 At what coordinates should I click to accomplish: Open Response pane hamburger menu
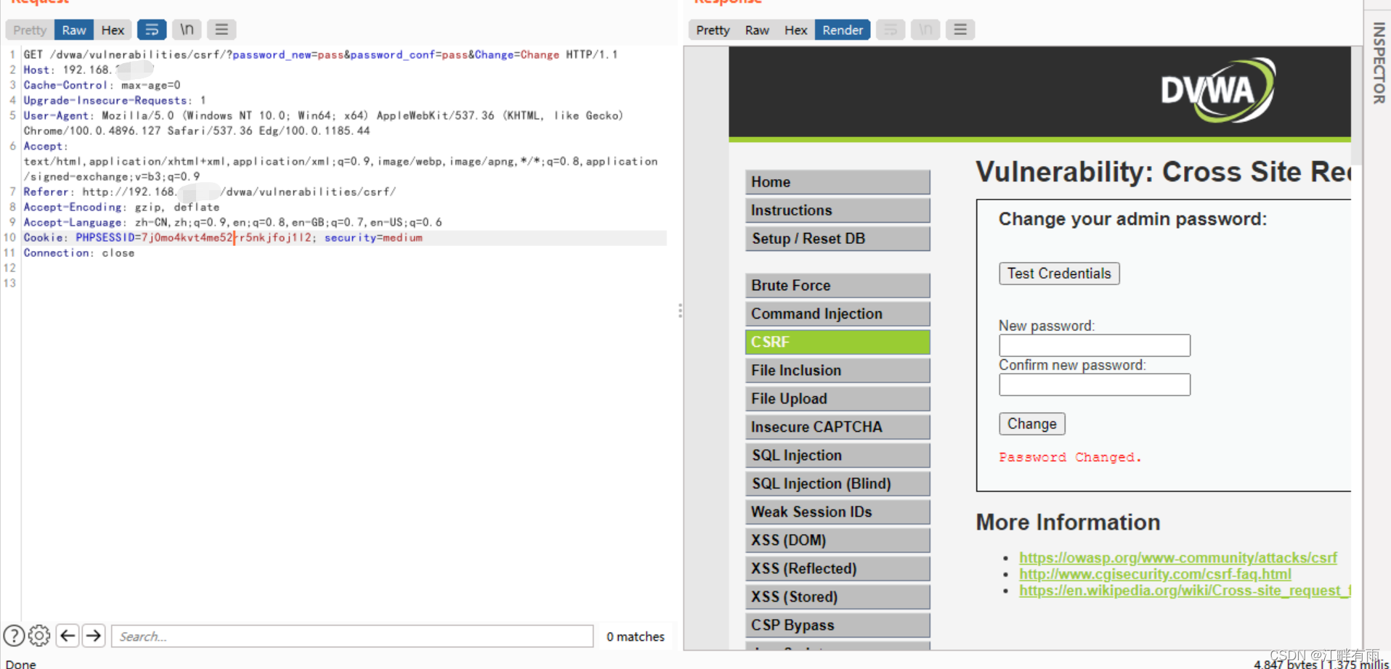pos(960,30)
